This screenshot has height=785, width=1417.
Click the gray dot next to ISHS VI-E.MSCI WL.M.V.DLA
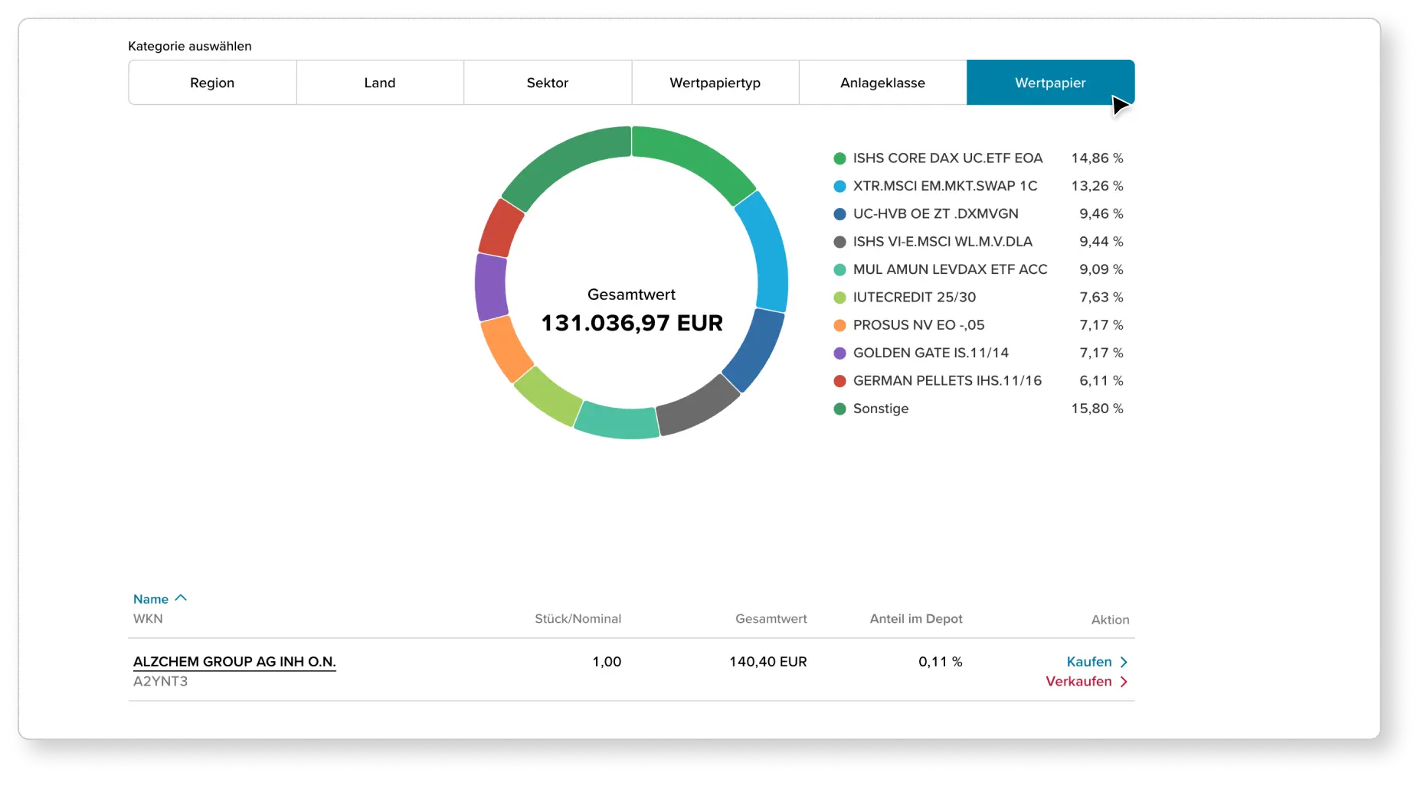pyautogui.click(x=839, y=242)
